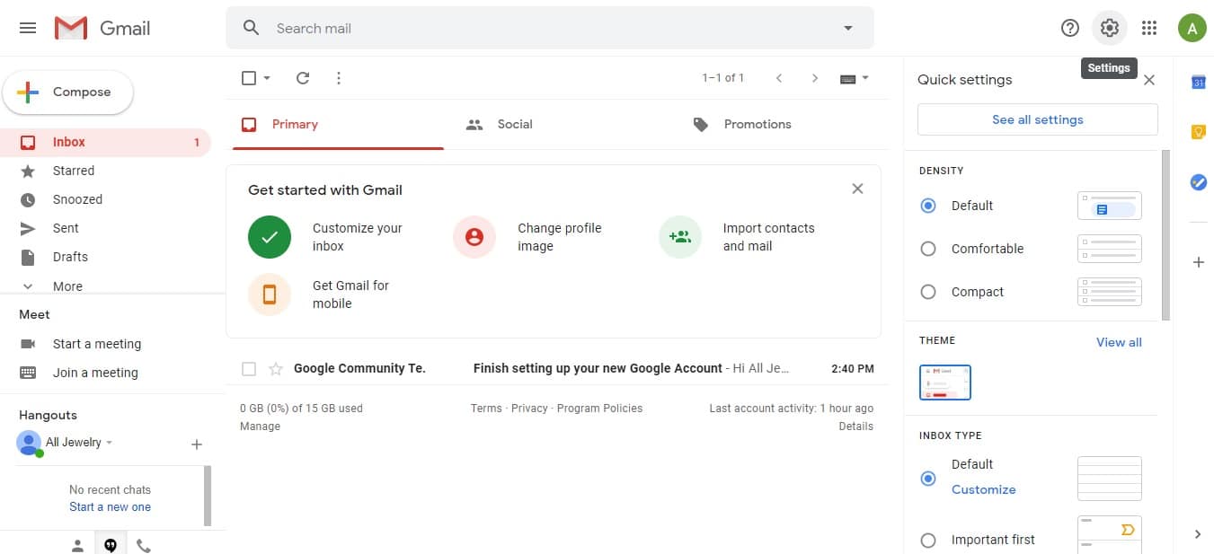Close the Quick settings panel
The height and width of the screenshot is (554, 1214).
click(x=1148, y=80)
